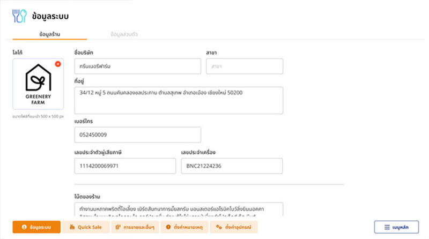The image size is (429, 239).
Task: Open the ตั้งค่าอุปกรณ์ device settings
Action: pyautogui.click(x=233, y=227)
